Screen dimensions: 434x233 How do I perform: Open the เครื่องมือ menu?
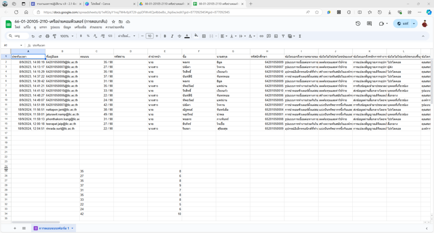(x=80, y=27)
